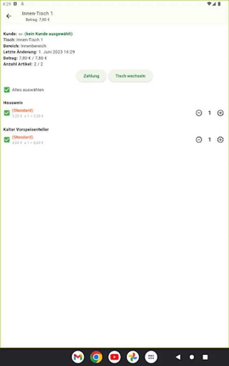The width and height of the screenshot is (229, 366).
Task: Decrease Kalter Vorspeisenteller quantity
Action: pyautogui.click(x=199, y=139)
